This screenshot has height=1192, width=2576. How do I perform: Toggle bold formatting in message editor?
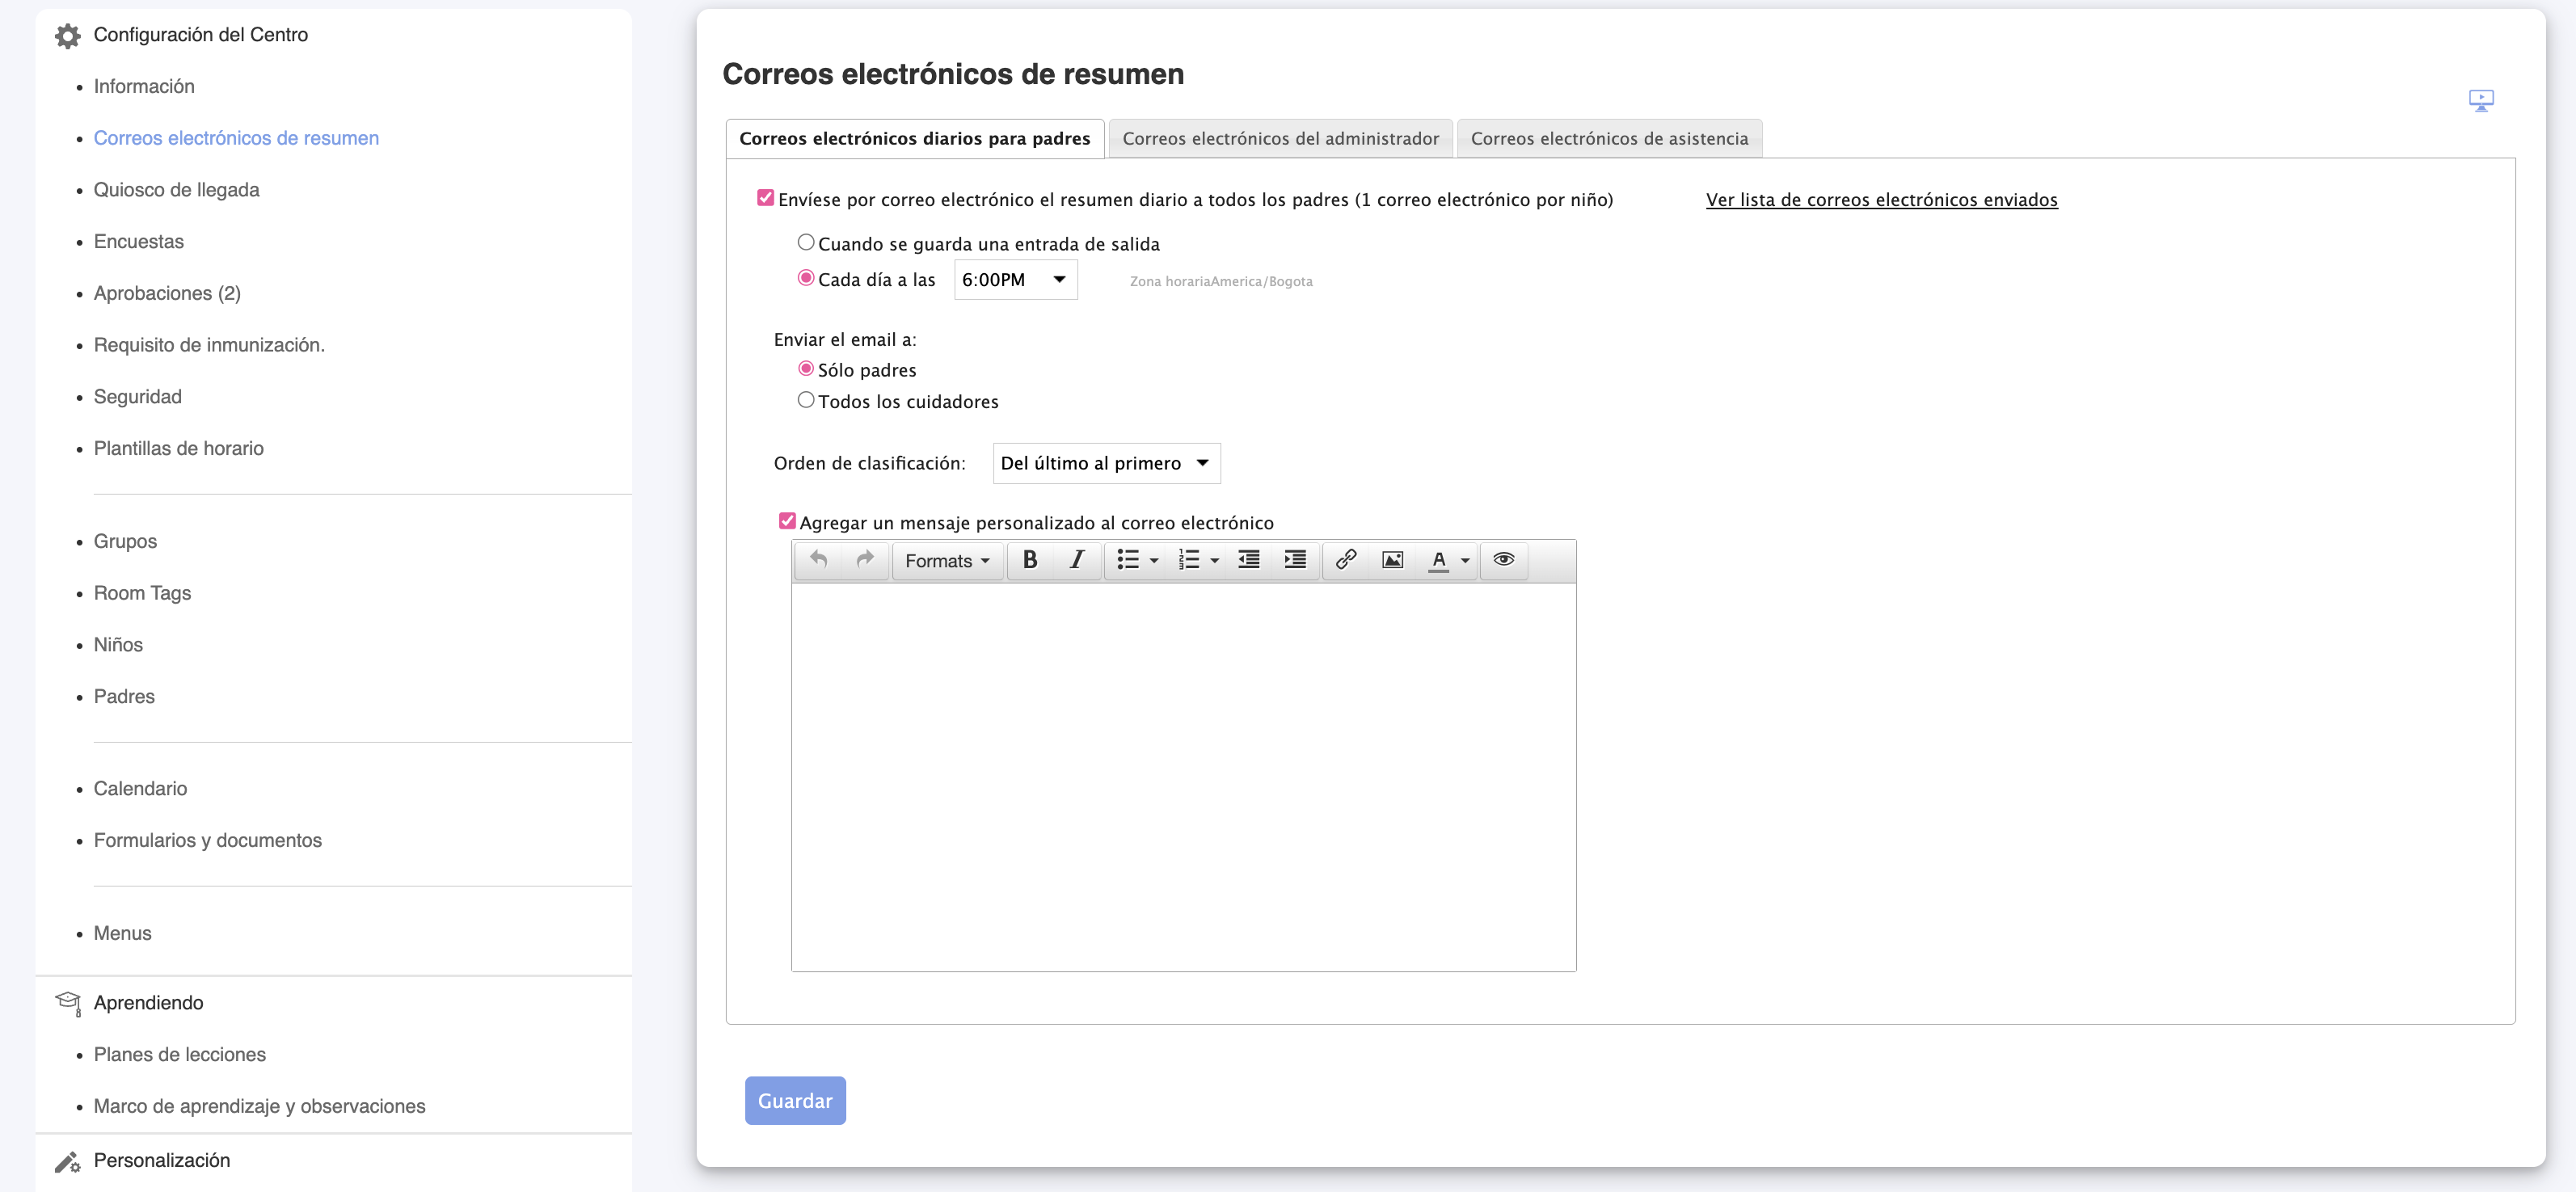pos(1029,560)
